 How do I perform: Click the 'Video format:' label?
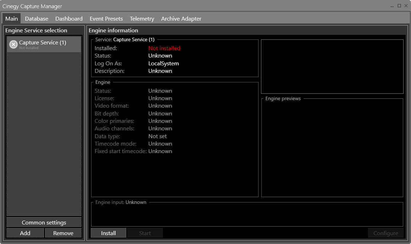(112, 105)
